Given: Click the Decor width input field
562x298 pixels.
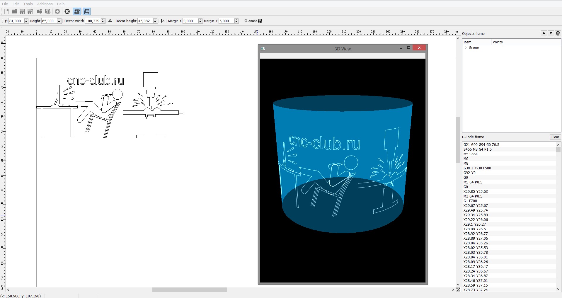Looking at the screenshot, I should click(x=93, y=21).
